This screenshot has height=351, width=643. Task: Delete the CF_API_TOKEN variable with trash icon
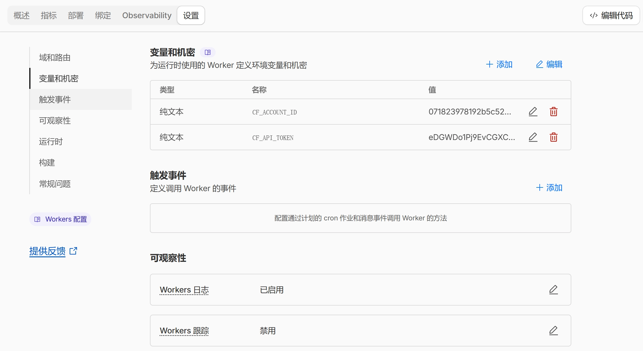[x=553, y=137]
